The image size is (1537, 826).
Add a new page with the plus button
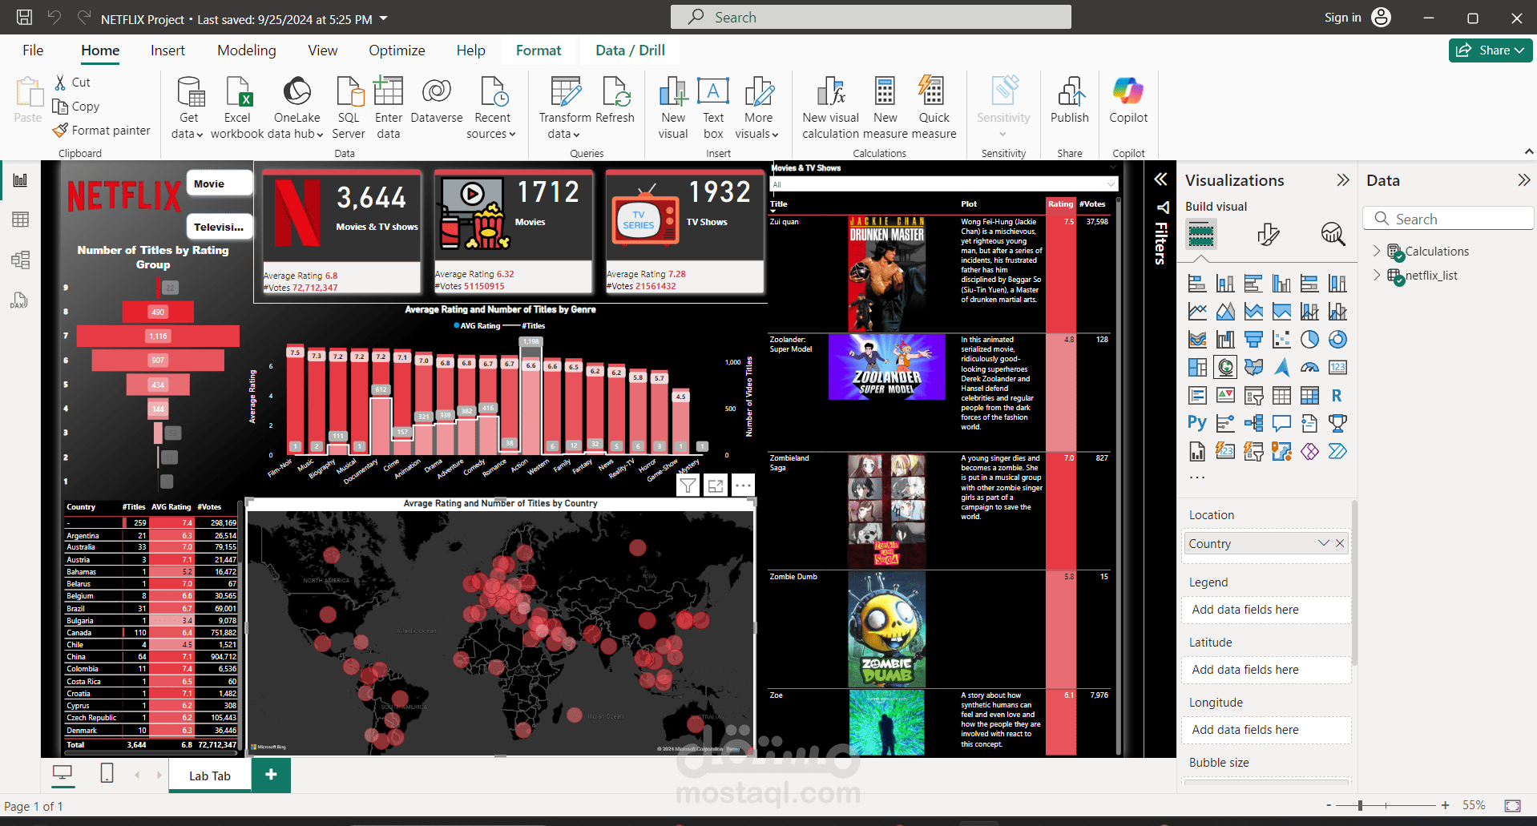click(271, 775)
